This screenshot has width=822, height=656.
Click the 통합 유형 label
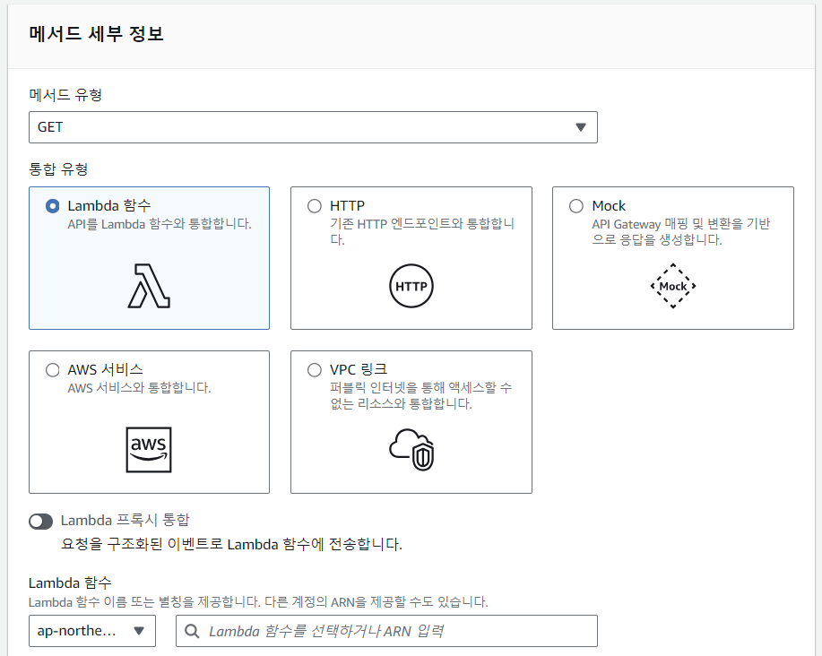58,169
